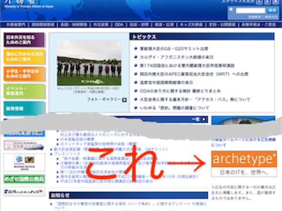Click the pink banner above the bidding nation logos
Viewport: 282px width, 211px height.
click(x=24, y=145)
